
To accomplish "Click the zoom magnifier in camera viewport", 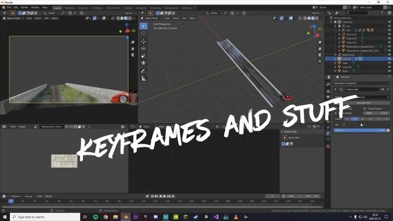I will pyautogui.click(x=133, y=42).
